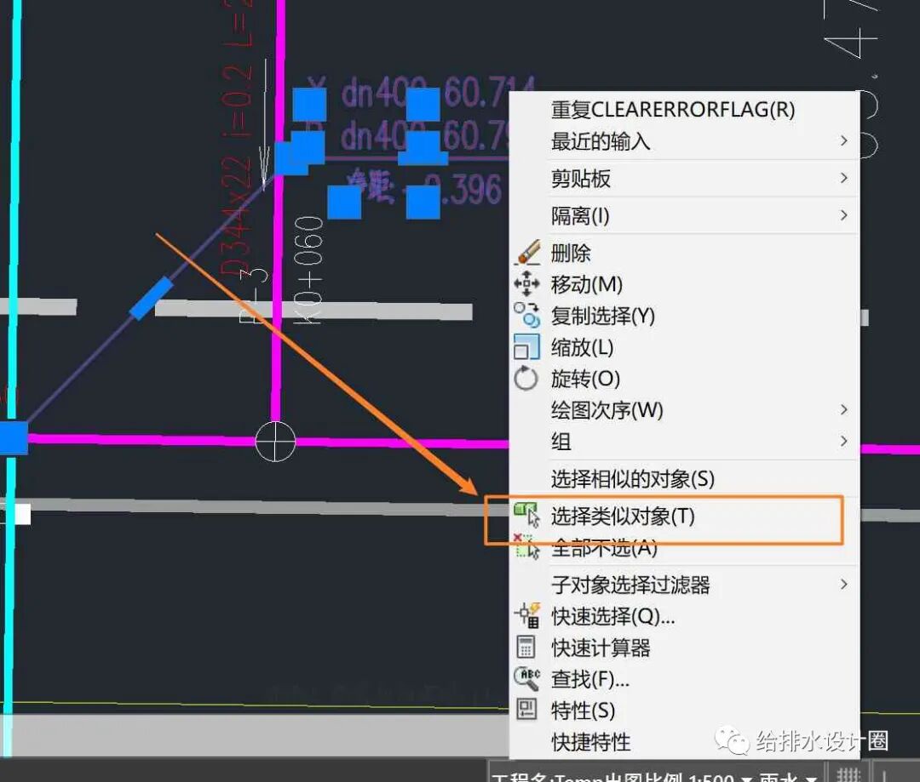Screen dimensions: 920x782
Task: Expand the 最近的输入 submenu
Action: 684,140
